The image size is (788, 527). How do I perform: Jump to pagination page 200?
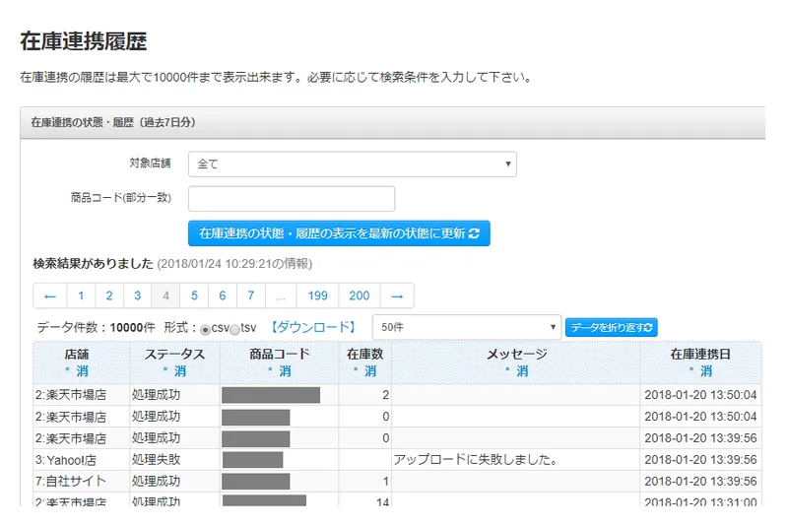pyautogui.click(x=360, y=296)
